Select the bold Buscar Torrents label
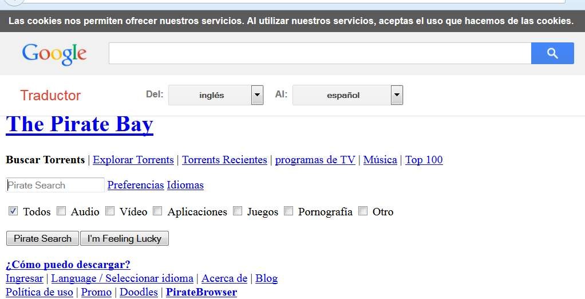Screen dimensions: 585x299 46,160
